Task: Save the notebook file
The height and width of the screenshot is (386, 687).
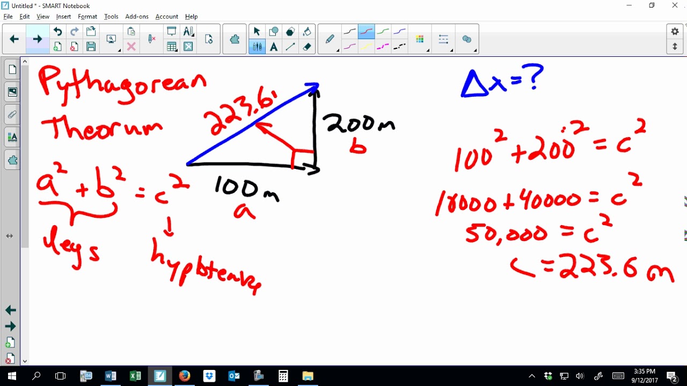Action: (x=91, y=47)
